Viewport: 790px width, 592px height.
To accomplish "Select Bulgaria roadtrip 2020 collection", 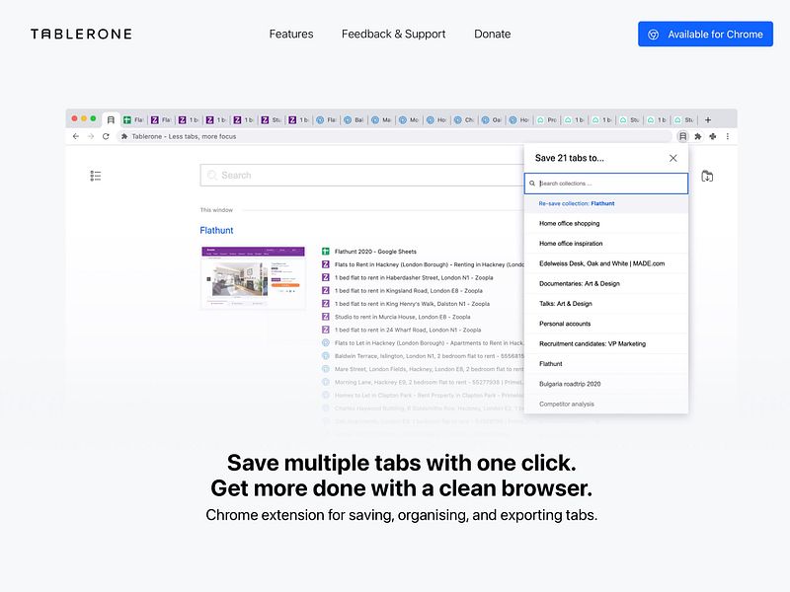I will click(x=606, y=384).
